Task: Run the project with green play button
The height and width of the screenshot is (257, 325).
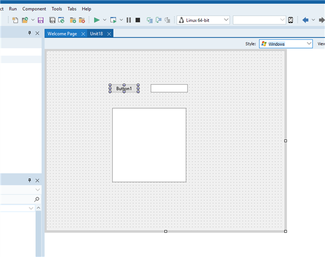Action: [97, 20]
